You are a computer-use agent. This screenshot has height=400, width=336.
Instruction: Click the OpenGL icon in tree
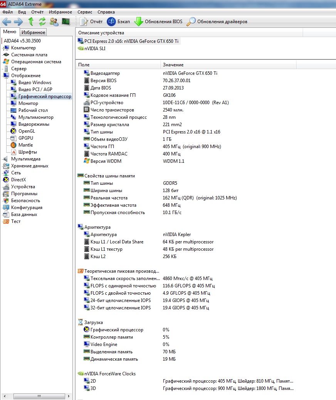(x=13, y=131)
